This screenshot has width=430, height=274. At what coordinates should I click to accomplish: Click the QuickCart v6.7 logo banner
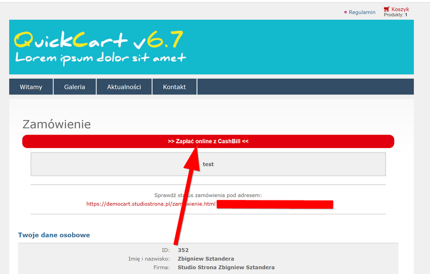212,47
